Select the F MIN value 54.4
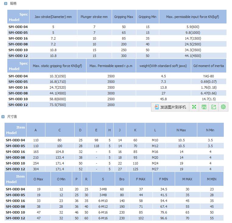Image resolution: width=232 pixels, height=223 pixels. 163,201
